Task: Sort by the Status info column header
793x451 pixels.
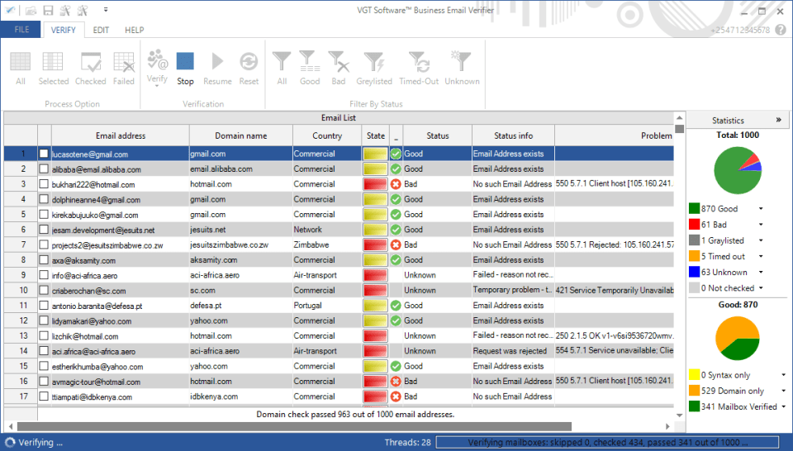Action: [513, 135]
